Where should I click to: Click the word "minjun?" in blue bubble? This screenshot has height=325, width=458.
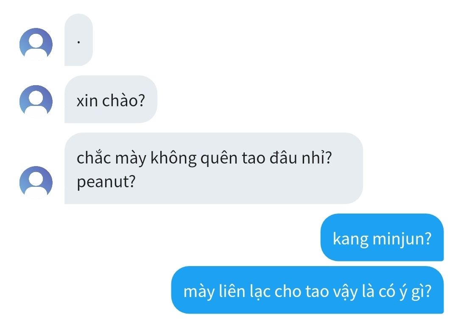tap(402, 239)
